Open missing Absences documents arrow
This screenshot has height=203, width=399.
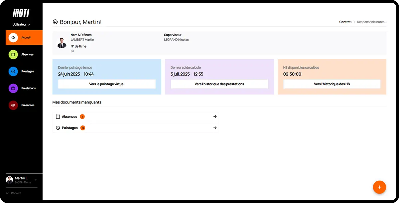click(215, 116)
